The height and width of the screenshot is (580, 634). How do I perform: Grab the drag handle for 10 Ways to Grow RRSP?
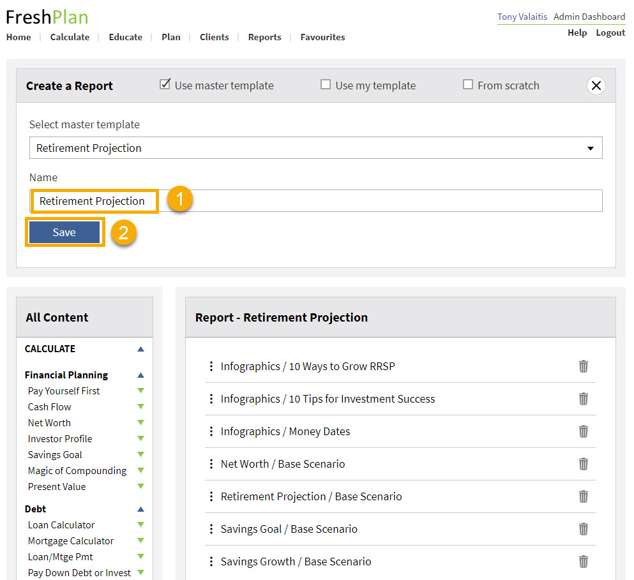coord(211,366)
